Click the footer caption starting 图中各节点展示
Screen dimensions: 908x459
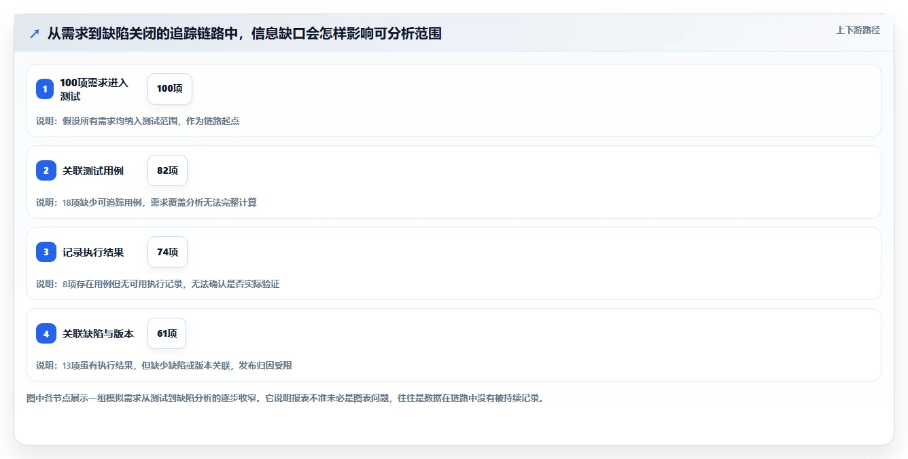pyautogui.click(x=285, y=398)
